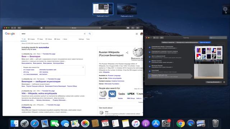The height and width of the screenshot is (129, 230).
Task: Toggle Функция Exposé checkbox
Action: tap(149, 66)
